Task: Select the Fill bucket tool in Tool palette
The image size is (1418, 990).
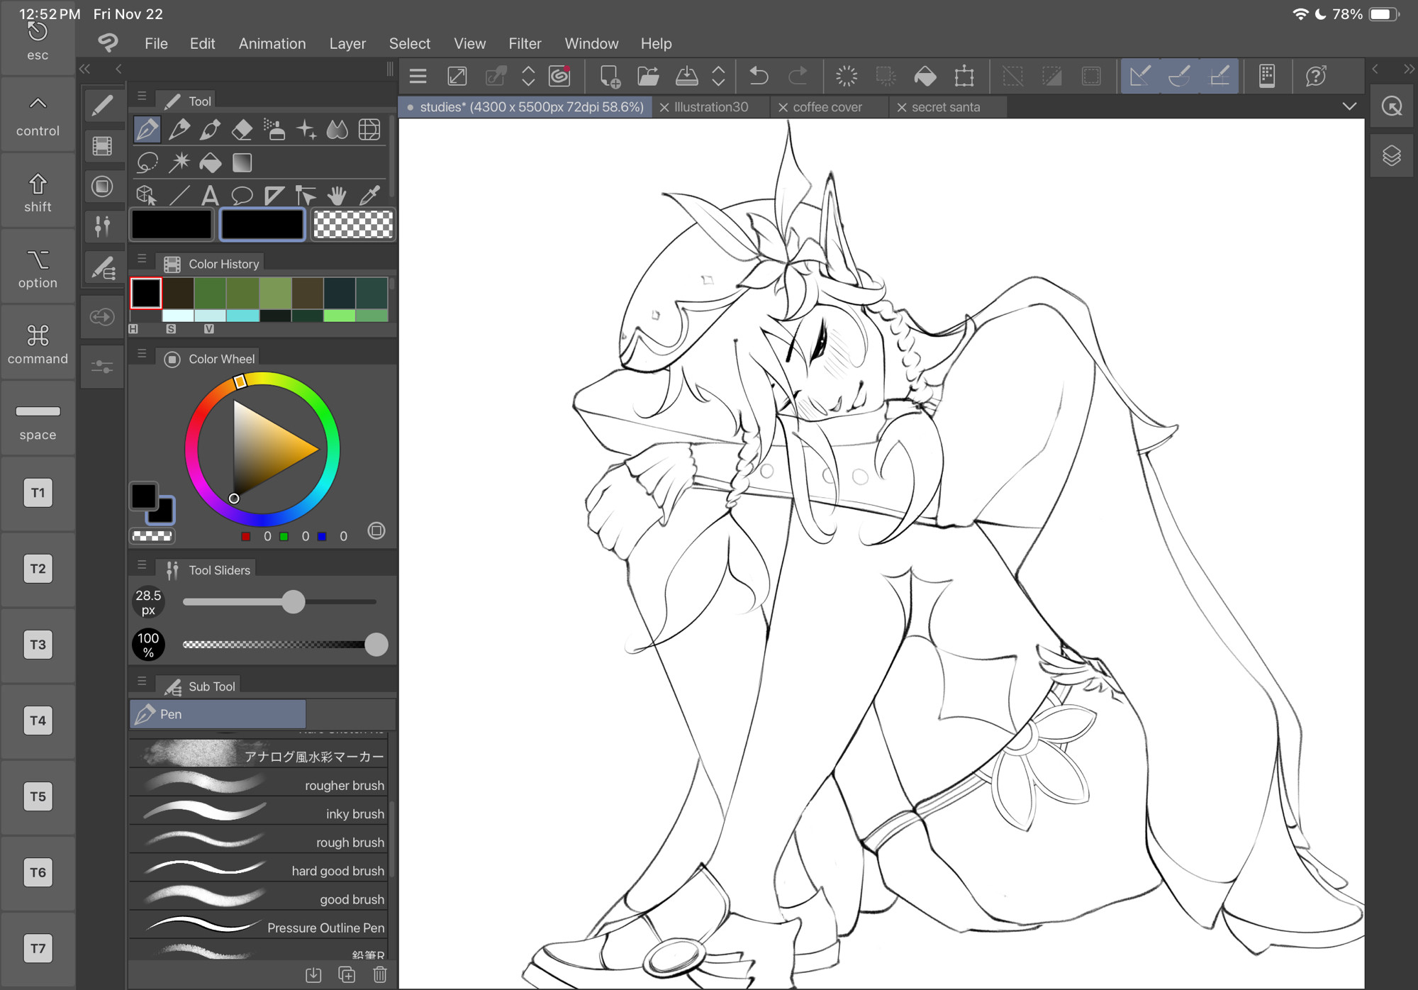Action: [x=211, y=162]
